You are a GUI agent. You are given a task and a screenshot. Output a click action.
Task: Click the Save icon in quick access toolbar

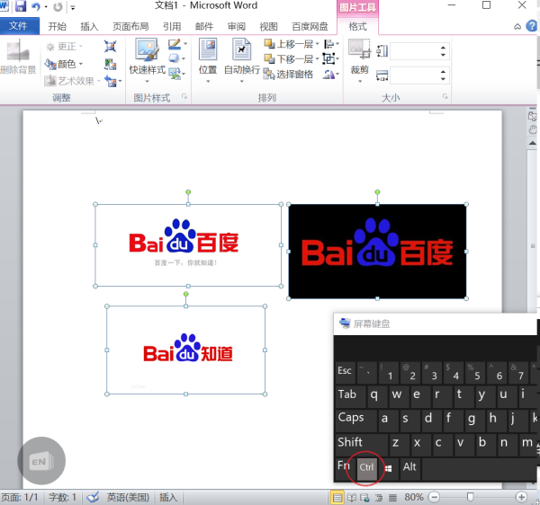[x=21, y=6]
